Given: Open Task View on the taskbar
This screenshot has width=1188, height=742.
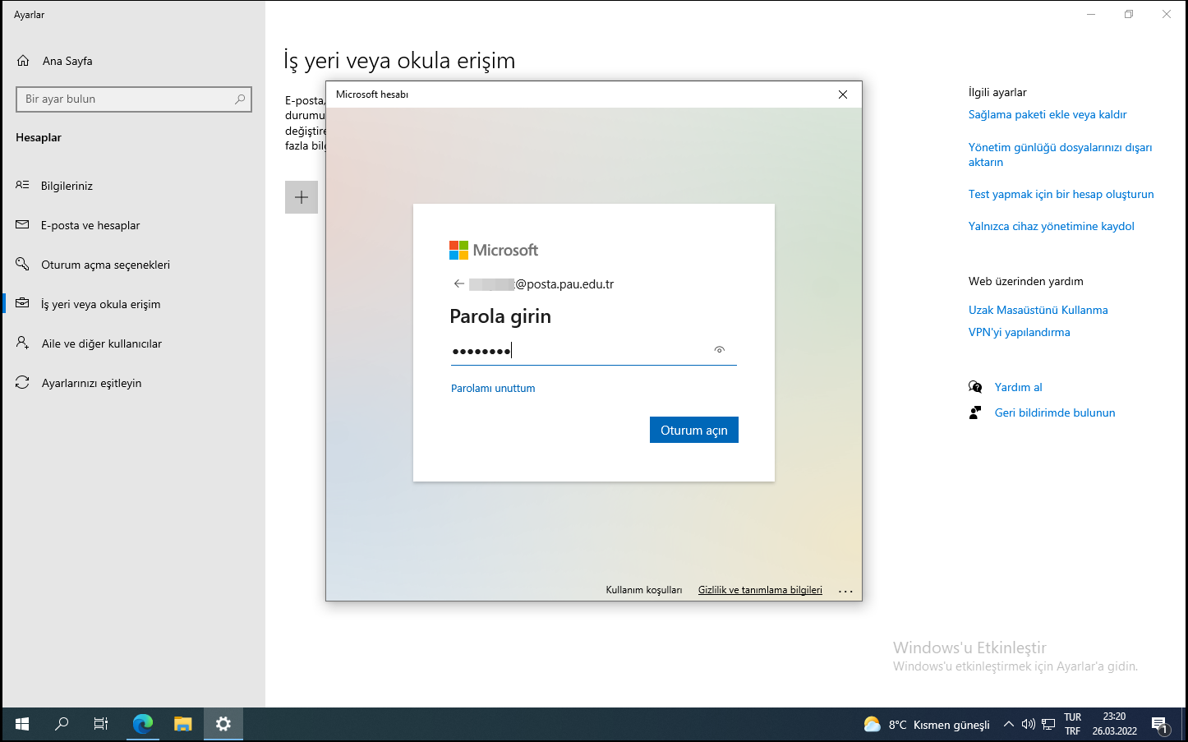Looking at the screenshot, I should (x=101, y=724).
